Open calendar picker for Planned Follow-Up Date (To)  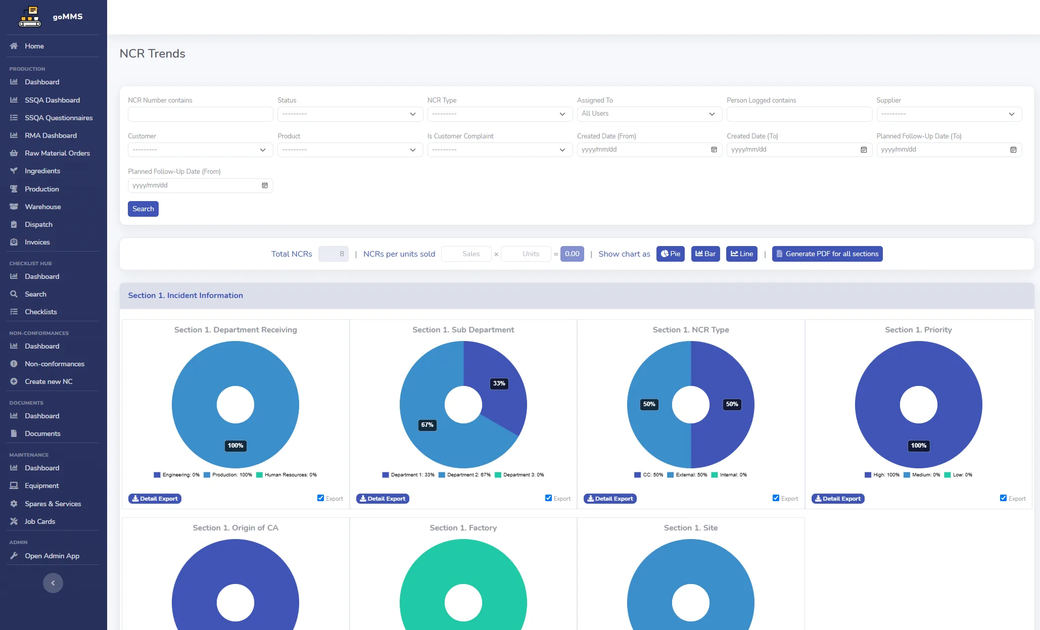[x=1013, y=150]
